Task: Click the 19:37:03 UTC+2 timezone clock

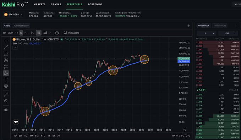Action: [x=181, y=135]
